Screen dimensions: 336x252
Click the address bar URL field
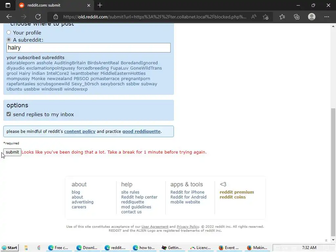(x=155, y=17)
